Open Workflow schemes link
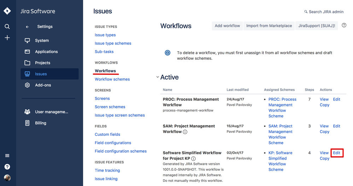The width and height of the screenshot is (353, 186). tap(112, 79)
